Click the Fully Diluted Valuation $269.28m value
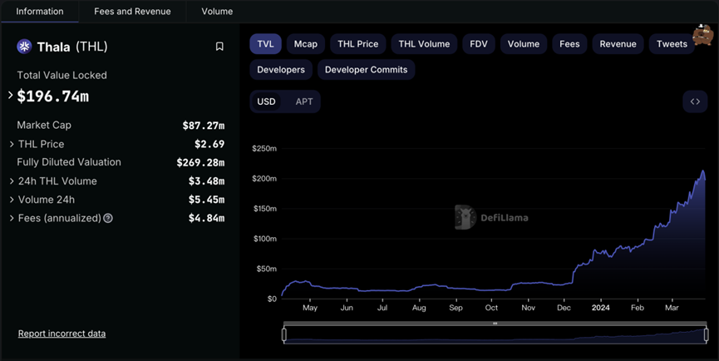Viewport: 719px width, 361px height. tap(201, 162)
